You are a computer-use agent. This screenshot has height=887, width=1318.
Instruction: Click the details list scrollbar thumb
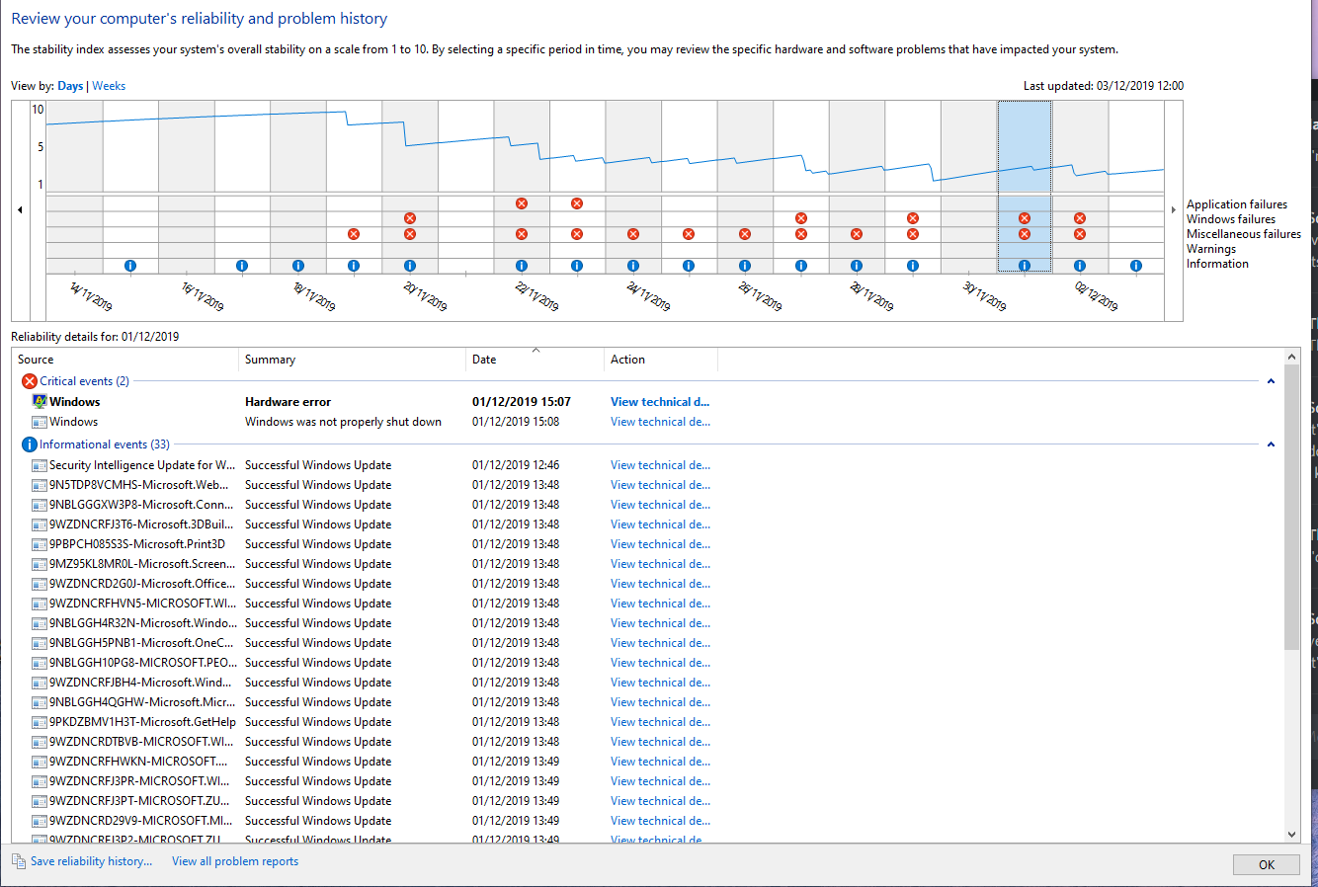tap(1291, 507)
